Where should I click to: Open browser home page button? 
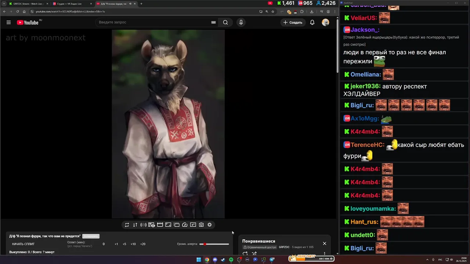[x=24, y=11]
